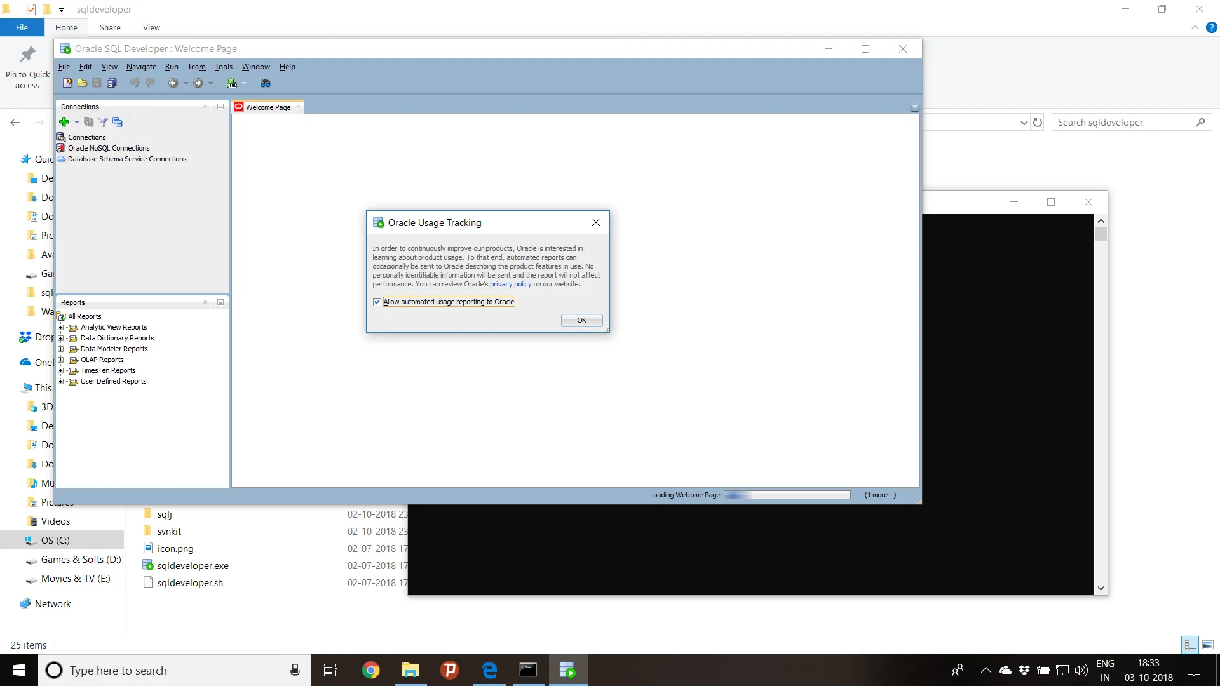Click the Filter funnel icon in Connections

point(103,122)
